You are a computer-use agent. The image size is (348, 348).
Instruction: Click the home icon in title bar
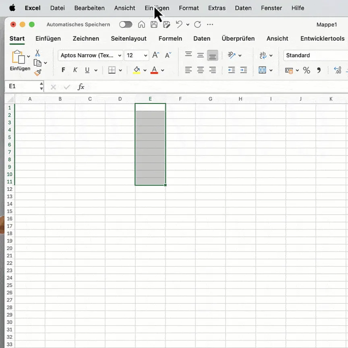141,25
